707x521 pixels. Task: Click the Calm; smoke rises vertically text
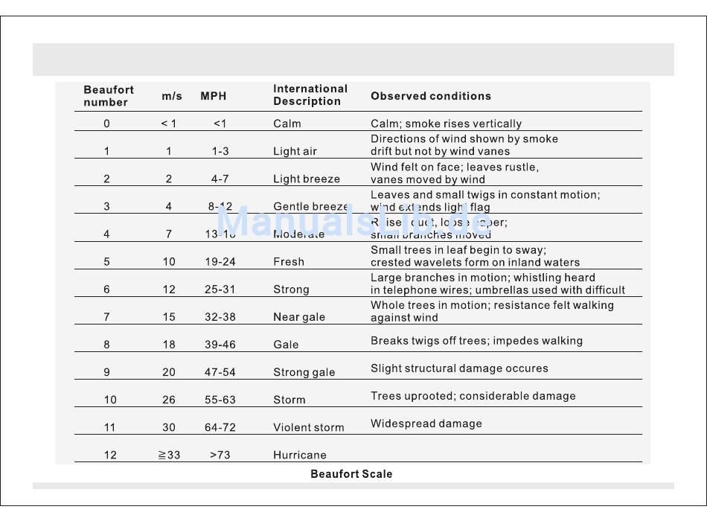click(x=446, y=124)
